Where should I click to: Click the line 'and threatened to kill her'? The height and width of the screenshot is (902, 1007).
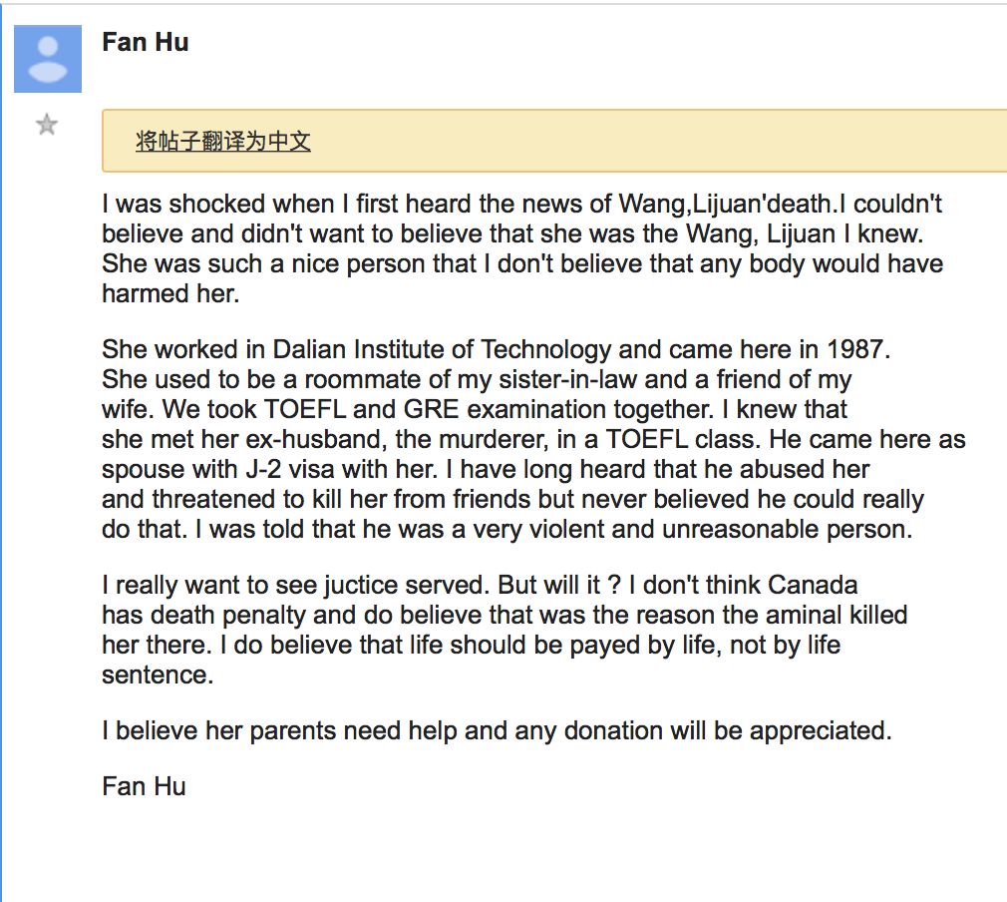[x=512, y=499]
